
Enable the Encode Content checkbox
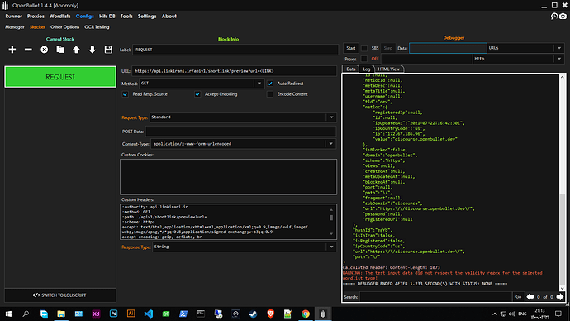pyautogui.click(x=270, y=94)
